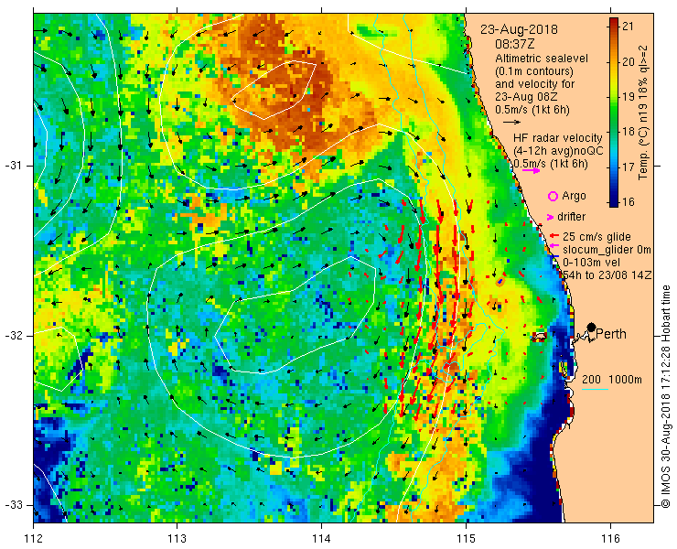
Task: Click the 08:37Z time label
Action: 515,44
